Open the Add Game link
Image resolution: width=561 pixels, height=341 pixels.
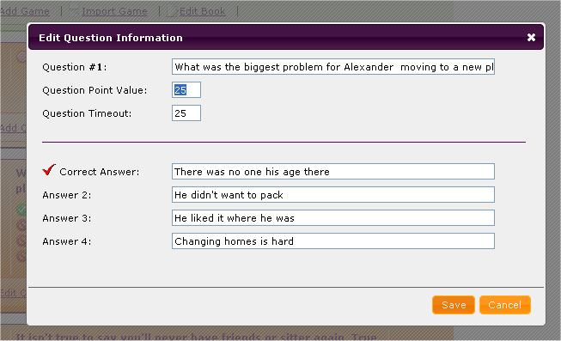[x=25, y=11]
